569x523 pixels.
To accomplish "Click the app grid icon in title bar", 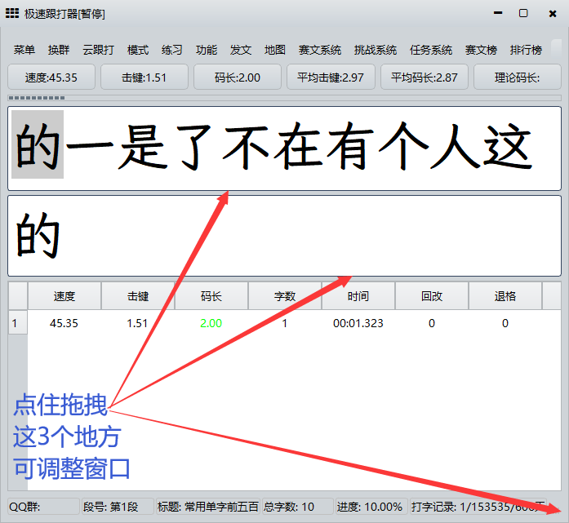I will 12,14.
